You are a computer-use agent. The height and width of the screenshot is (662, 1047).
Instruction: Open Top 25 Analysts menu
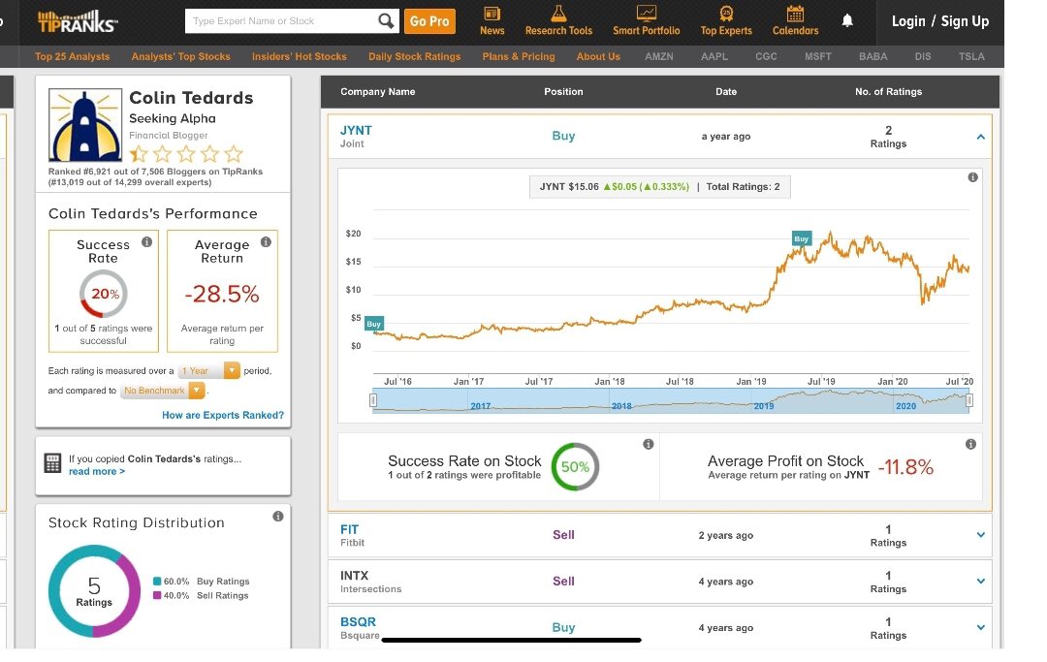click(72, 57)
